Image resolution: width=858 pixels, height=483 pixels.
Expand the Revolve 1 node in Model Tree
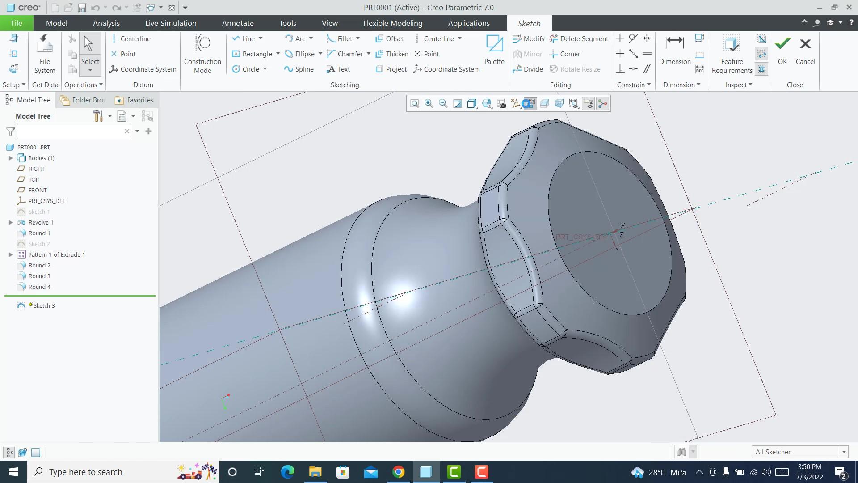pyautogui.click(x=11, y=222)
